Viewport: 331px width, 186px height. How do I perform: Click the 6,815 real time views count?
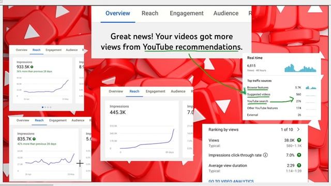pos(251,66)
